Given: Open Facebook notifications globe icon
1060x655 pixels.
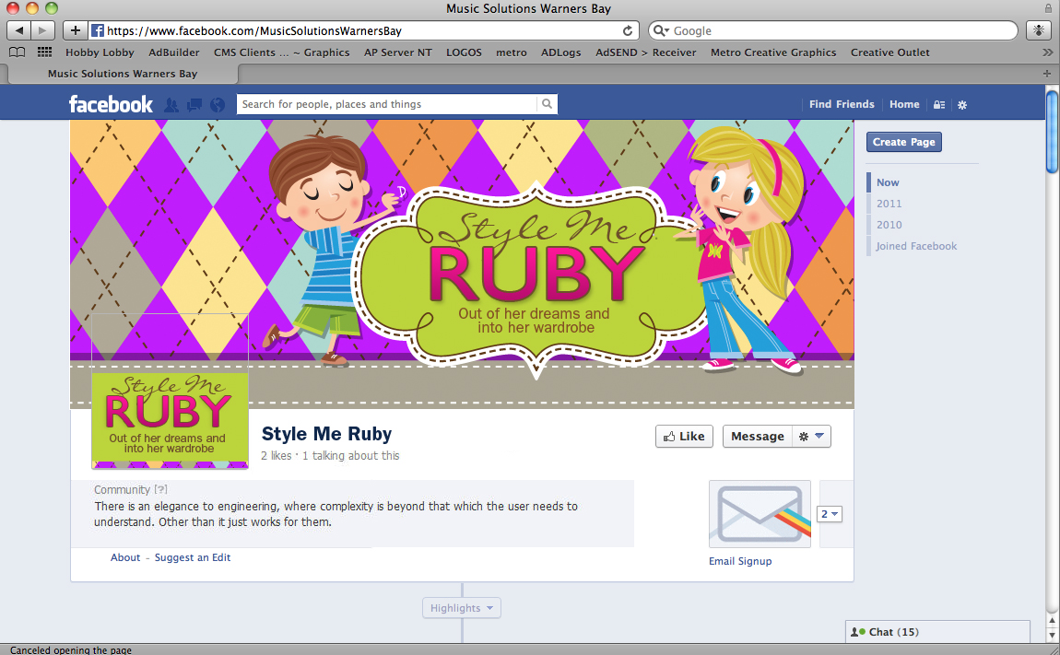Looking at the screenshot, I should point(217,105).
